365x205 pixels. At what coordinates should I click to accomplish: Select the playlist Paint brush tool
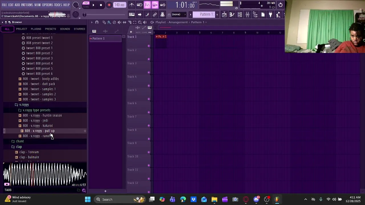pyautogui.click(x=109, y=22)
